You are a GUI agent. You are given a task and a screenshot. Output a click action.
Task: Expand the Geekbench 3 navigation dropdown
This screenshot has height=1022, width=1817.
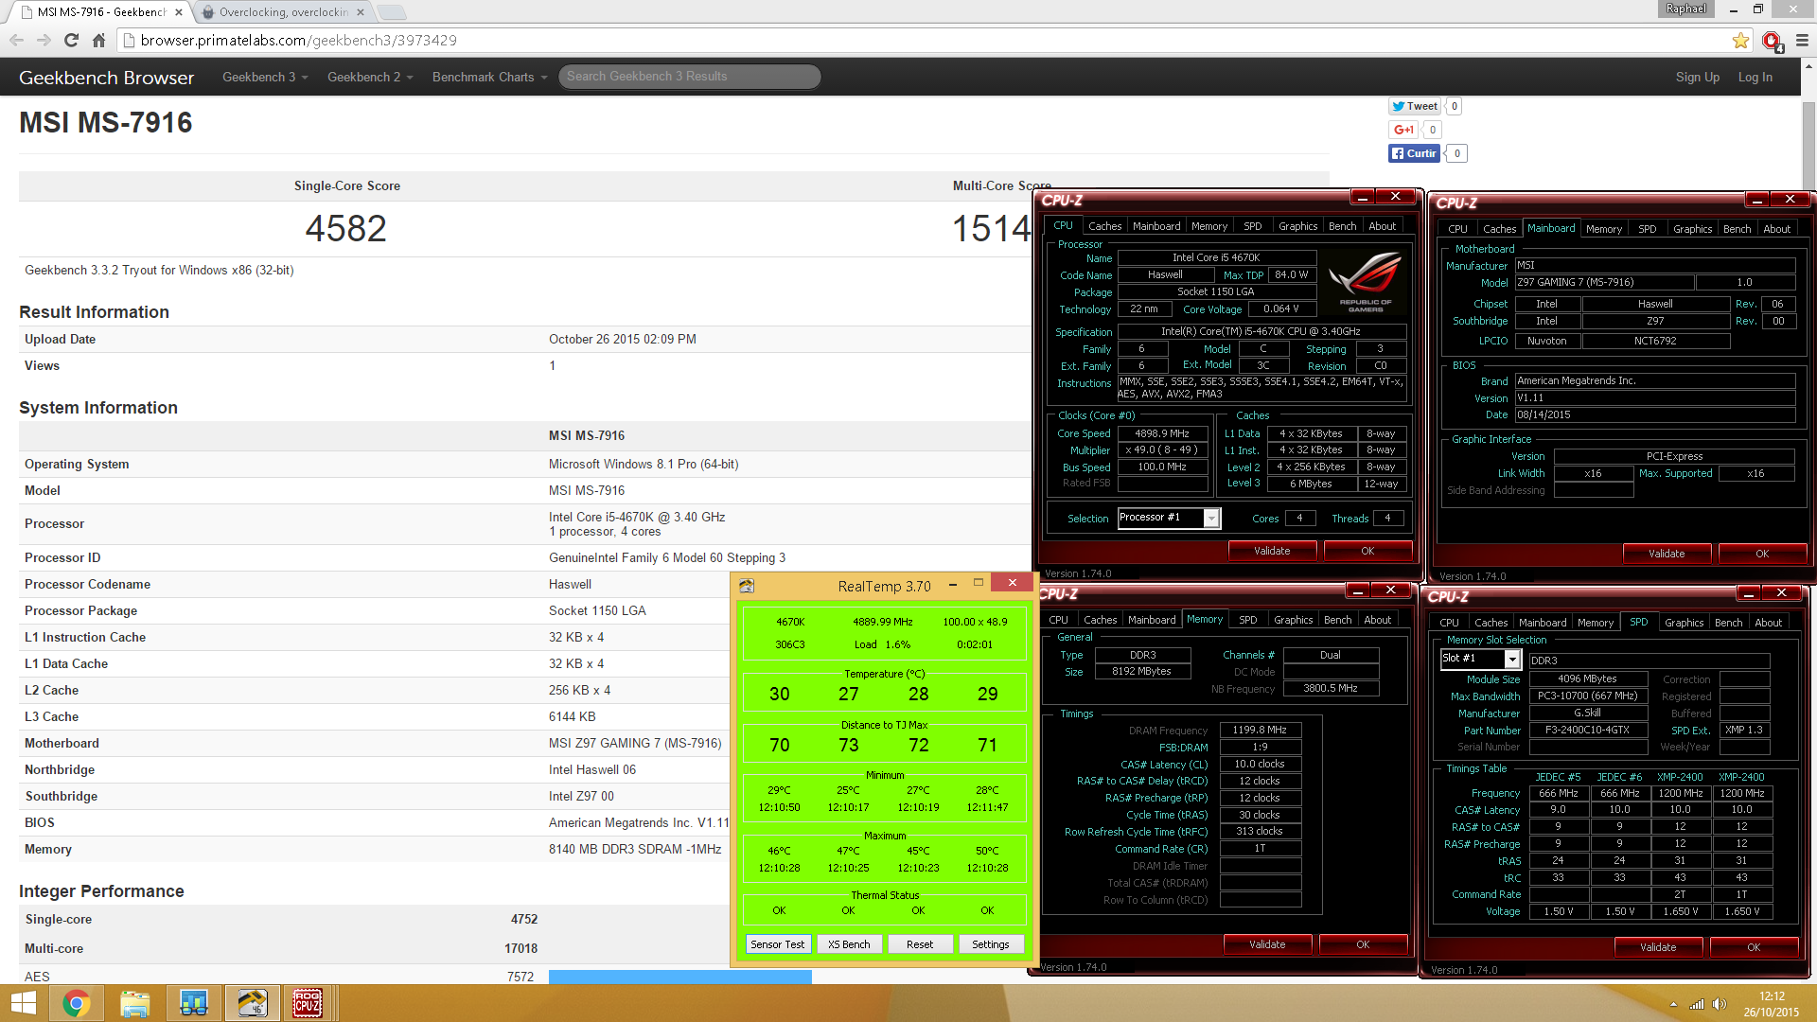(265, 77)
